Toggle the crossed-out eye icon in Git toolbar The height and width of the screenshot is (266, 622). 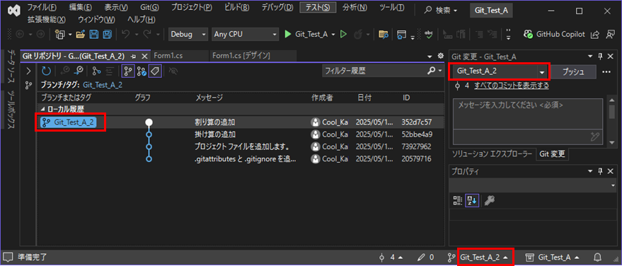(x=173, y=71)
